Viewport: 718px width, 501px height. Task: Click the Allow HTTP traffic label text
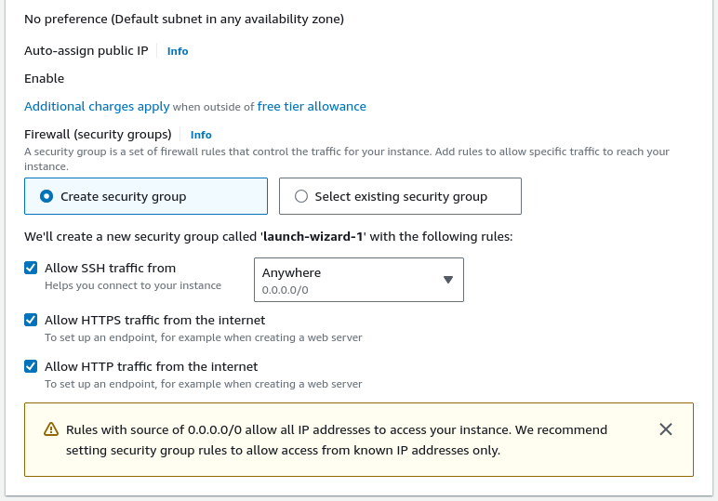(151, 366)
